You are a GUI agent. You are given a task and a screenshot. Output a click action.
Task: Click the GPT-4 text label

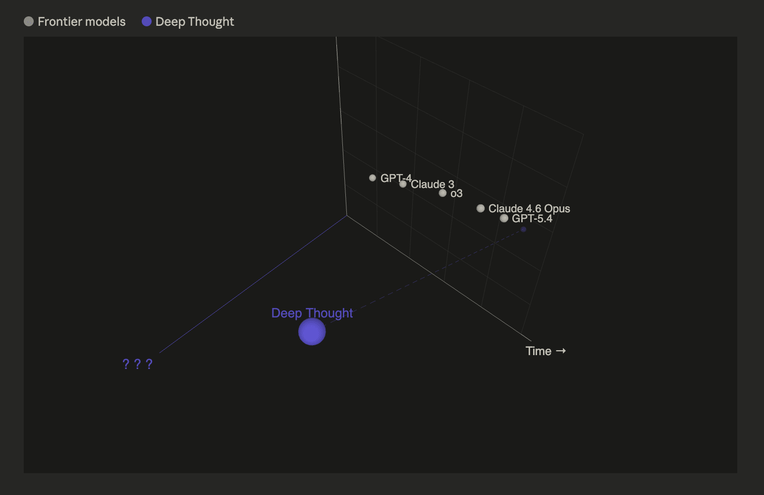pyautogui.click(x=395, y=178)
